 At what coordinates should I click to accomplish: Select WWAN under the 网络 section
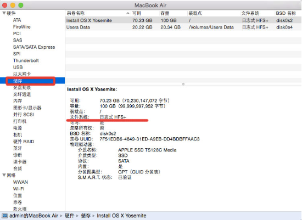(20, 182)
